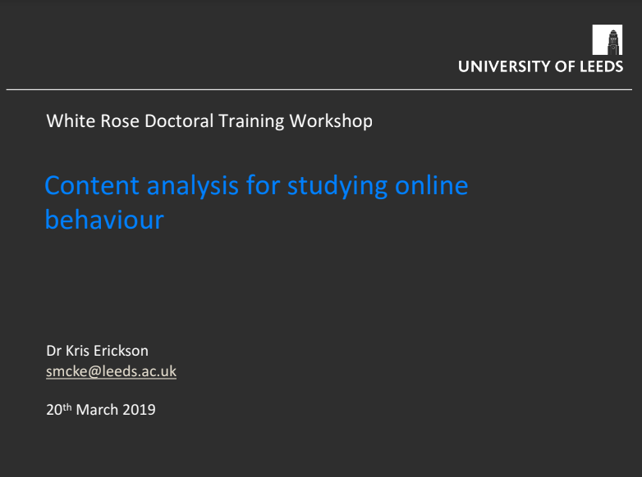Click the year "2019" in the date
This screenshot has width=642, height=477.
pos(139,410)
